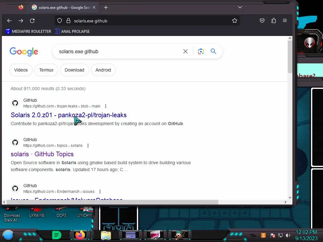Open the padlock site security icon
This screenshot has height=242, width=323.
68,20
